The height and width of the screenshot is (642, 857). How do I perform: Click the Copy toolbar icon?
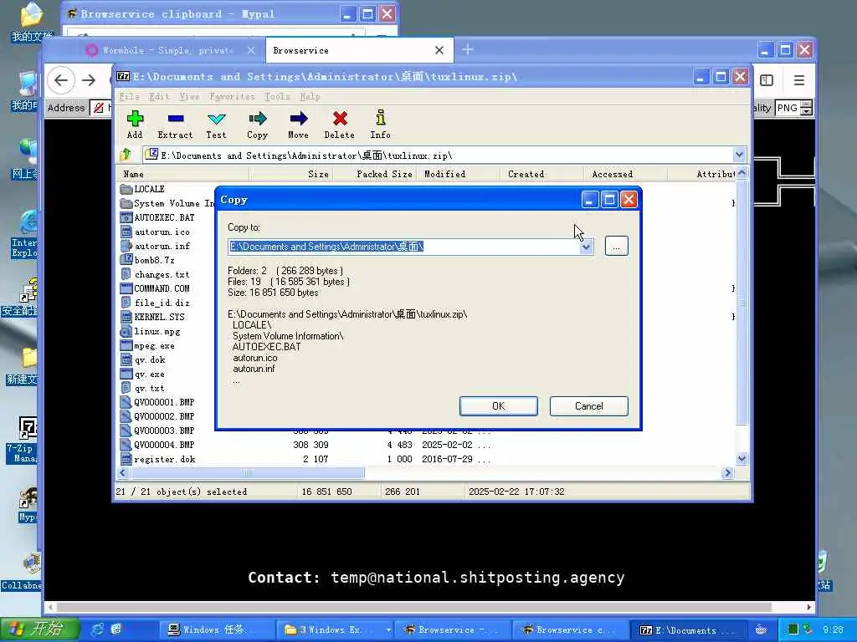[x=257, y=125]
